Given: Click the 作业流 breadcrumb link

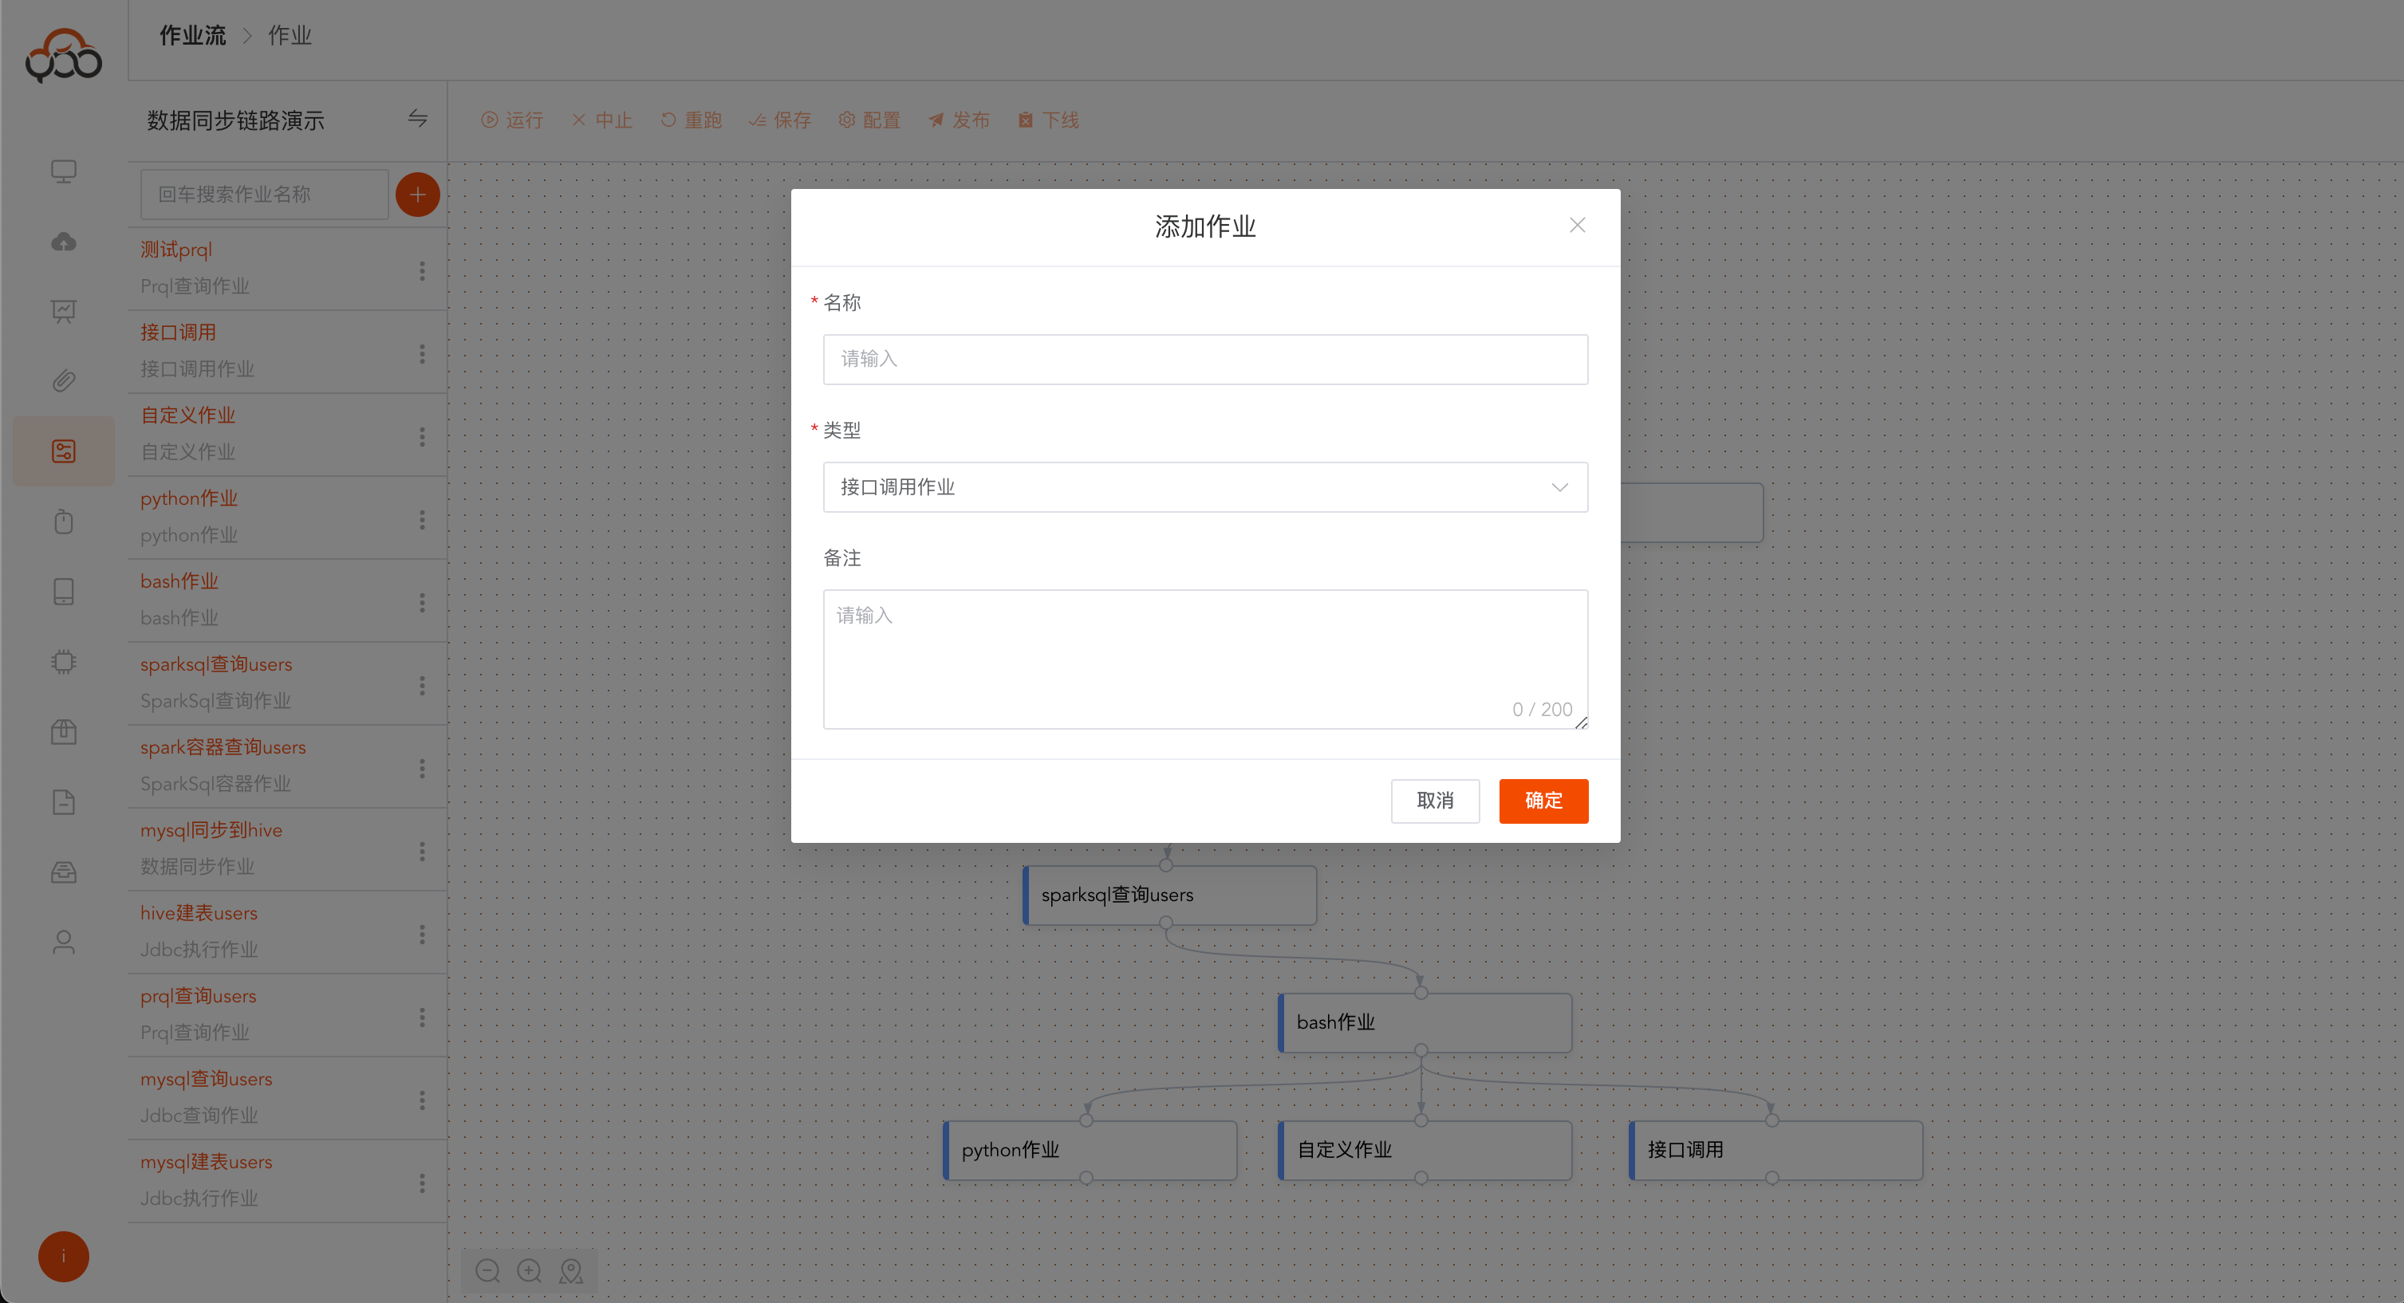Looking at the screenshot, I should 192,35.
